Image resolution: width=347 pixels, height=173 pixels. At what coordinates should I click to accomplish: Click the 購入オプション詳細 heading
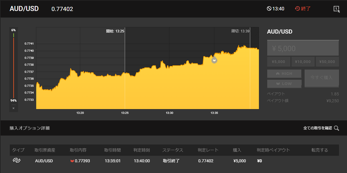[x=29, y=128]
